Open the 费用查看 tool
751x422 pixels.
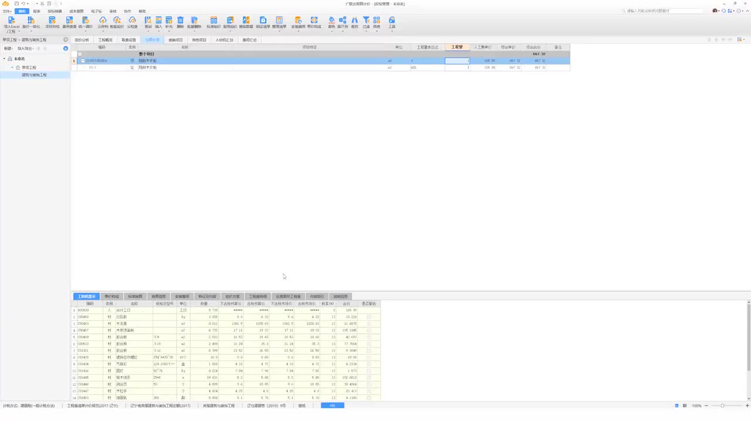(x=69, y=23)
